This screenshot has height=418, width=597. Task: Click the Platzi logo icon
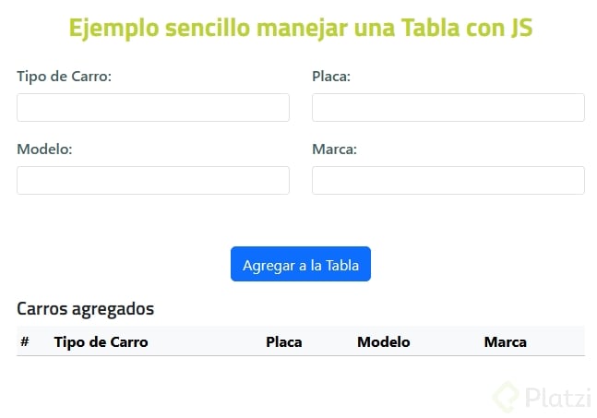[x=506, y=396]
